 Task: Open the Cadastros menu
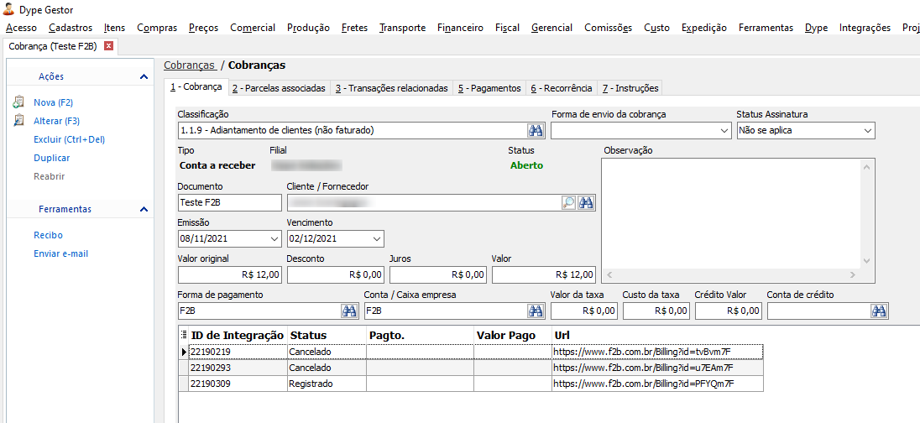click(x=71, y=28)
